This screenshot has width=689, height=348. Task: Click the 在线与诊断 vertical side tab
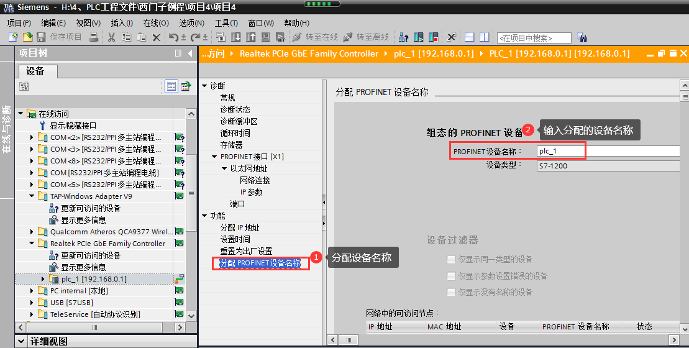[x=7, y=129]
